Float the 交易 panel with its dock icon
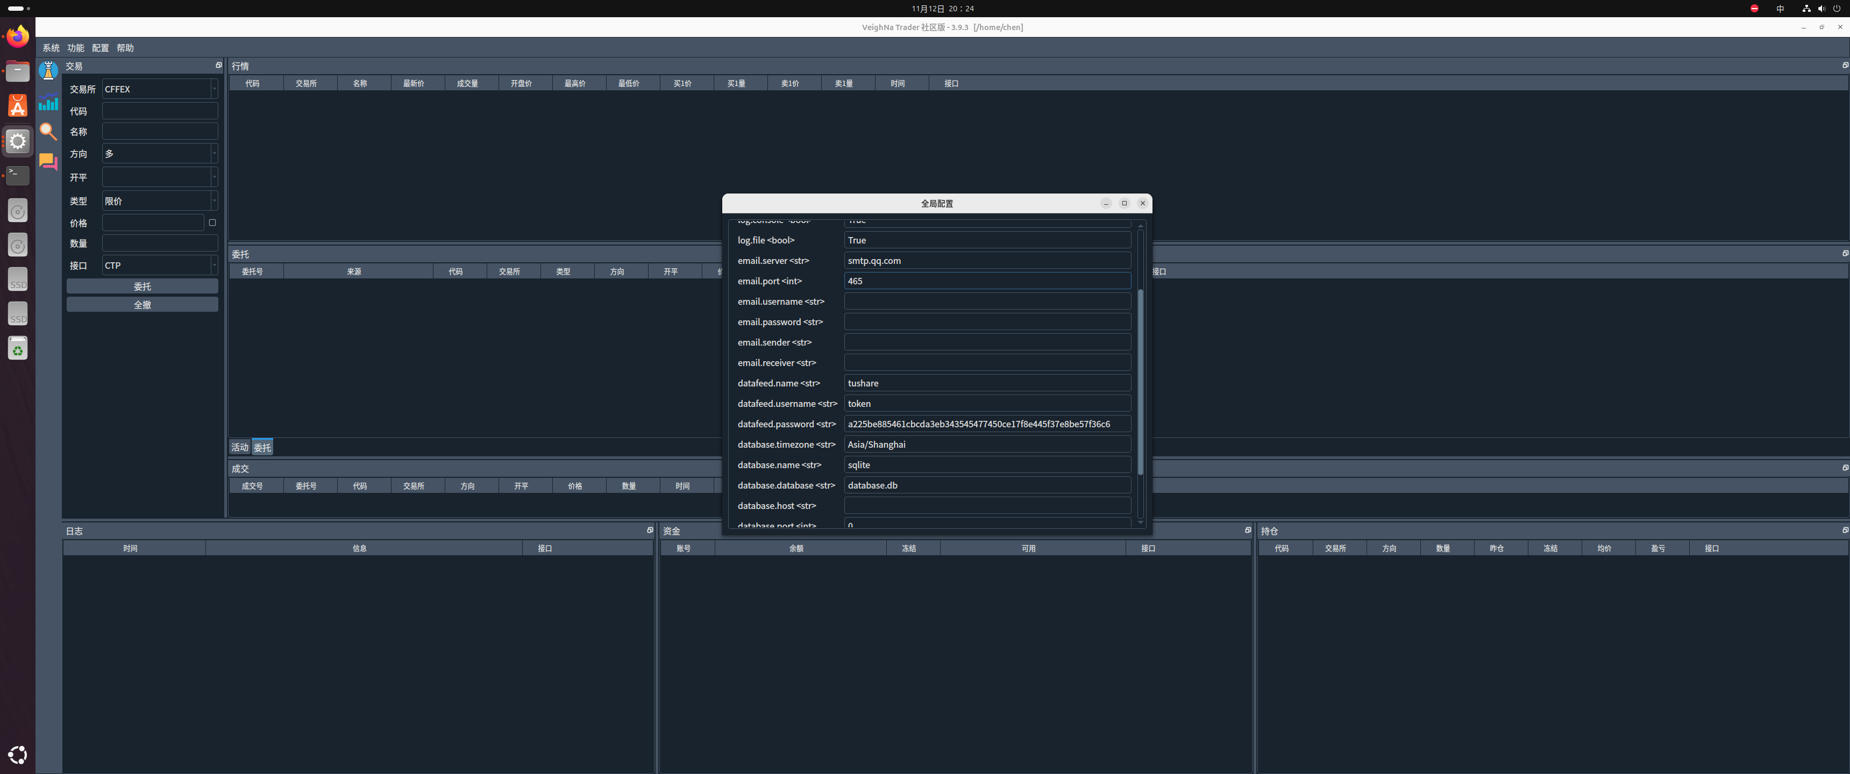Image resolution: width=1850 pixels, height=774 pixels. (219, 66)
